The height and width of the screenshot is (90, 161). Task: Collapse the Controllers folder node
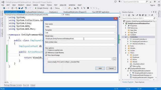tap(126, 37)
